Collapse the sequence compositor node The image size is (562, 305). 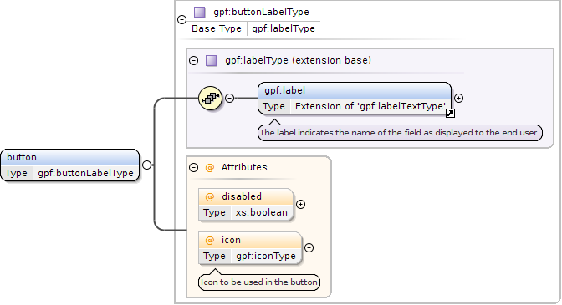230,98
